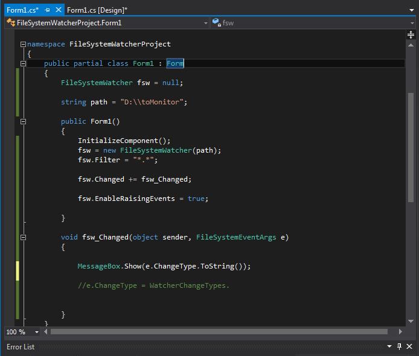Image resolution: width=419 pixels, height=356 pixels.
Task: Click the InitializeComponent() call
Action: coord(124,141)
